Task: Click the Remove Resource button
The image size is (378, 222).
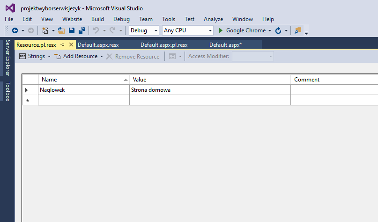Action: click(133, 56)
